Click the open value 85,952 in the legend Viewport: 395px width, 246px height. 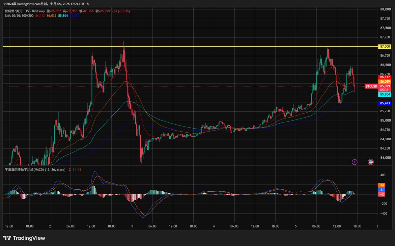point(56,11)
